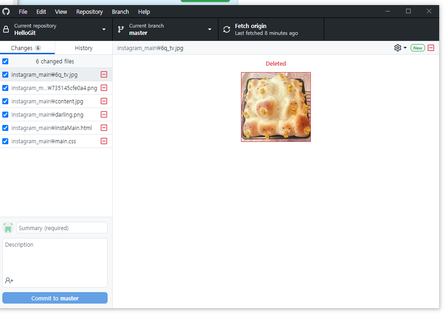Click the HelloGit repository name

click(25, 33)
